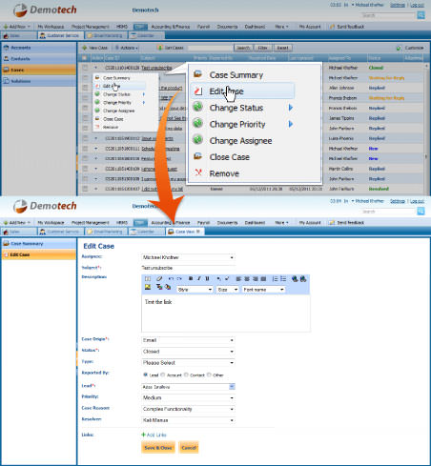Apply subscript in the description editor
The width and height of the screenshot is (431, 466).
click(218, 278)
